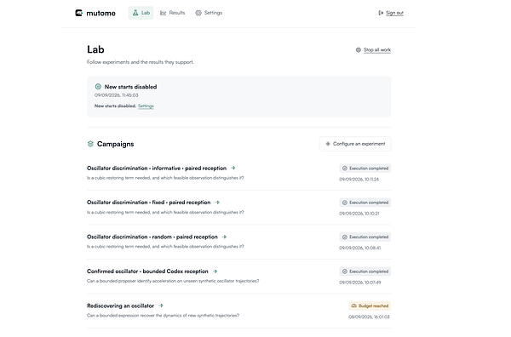Open the Settings link in the disabled notice
The image size is (511, 337).
pyautogui.click(x=146, y=106)
